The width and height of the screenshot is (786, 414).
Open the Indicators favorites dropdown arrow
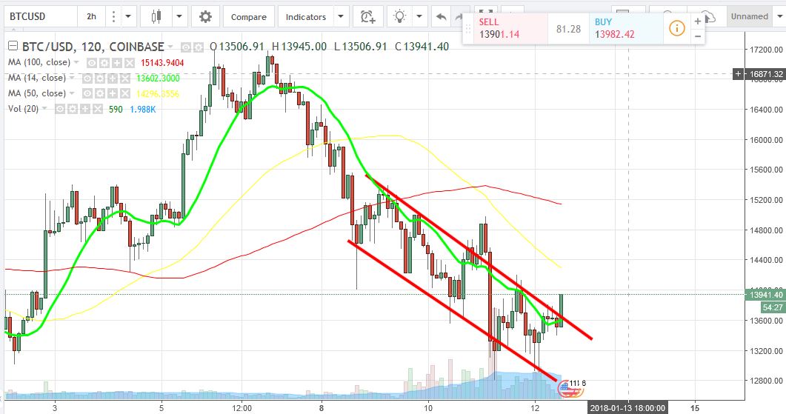click(x=340, y=16)
